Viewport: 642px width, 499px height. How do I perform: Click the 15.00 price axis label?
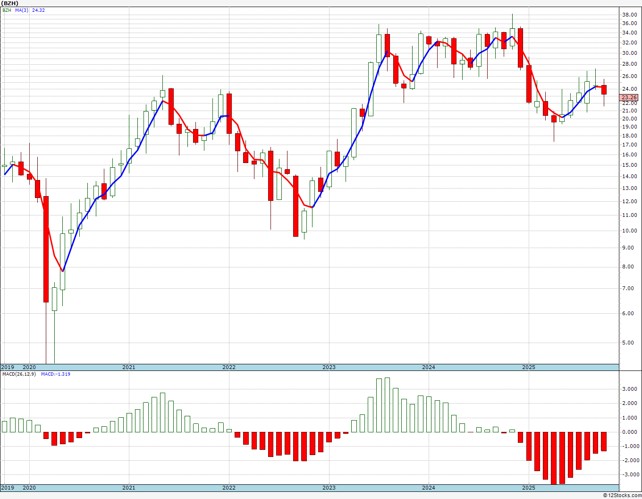pos(630,165)
